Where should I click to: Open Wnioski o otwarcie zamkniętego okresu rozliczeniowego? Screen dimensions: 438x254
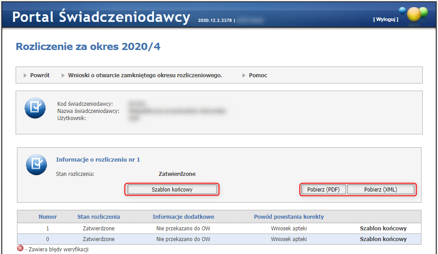tap(145, 75)
